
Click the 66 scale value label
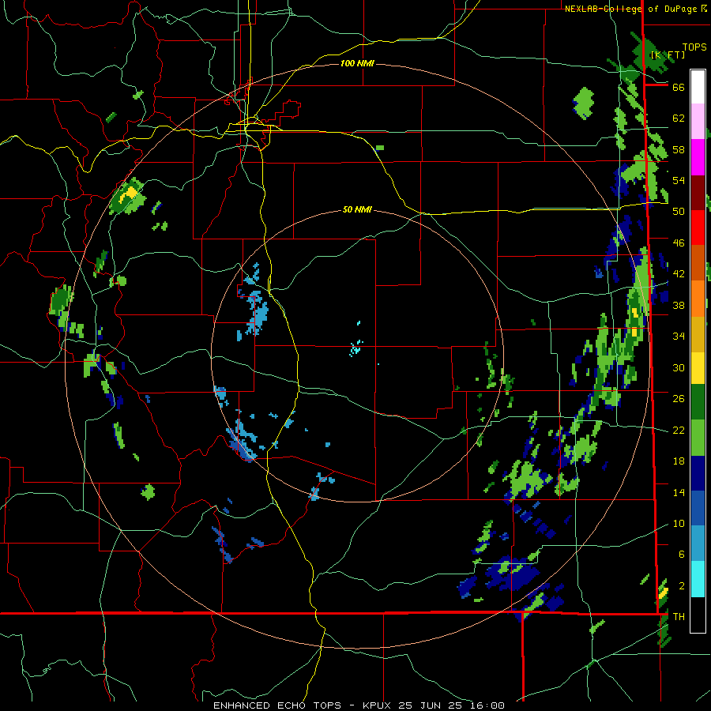679,87
